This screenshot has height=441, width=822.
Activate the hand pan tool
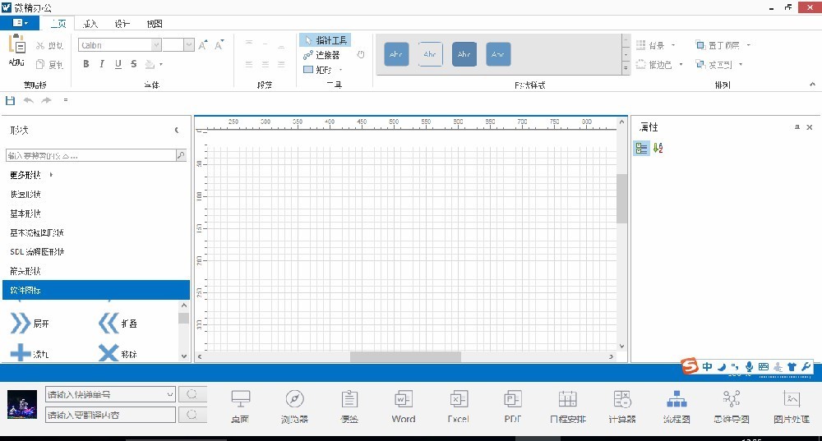[x=360, y=55]
